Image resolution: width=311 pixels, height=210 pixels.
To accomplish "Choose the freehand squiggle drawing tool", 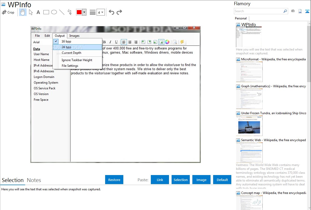I will 70,12.
